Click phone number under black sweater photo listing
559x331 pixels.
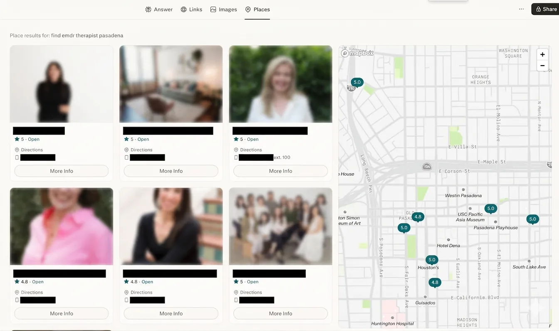[38, 157]
